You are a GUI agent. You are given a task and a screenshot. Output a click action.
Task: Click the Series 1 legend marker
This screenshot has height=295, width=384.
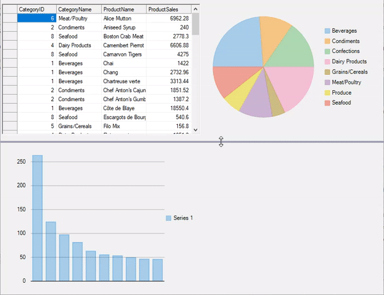pyautogui.click(x=168, y=218)
